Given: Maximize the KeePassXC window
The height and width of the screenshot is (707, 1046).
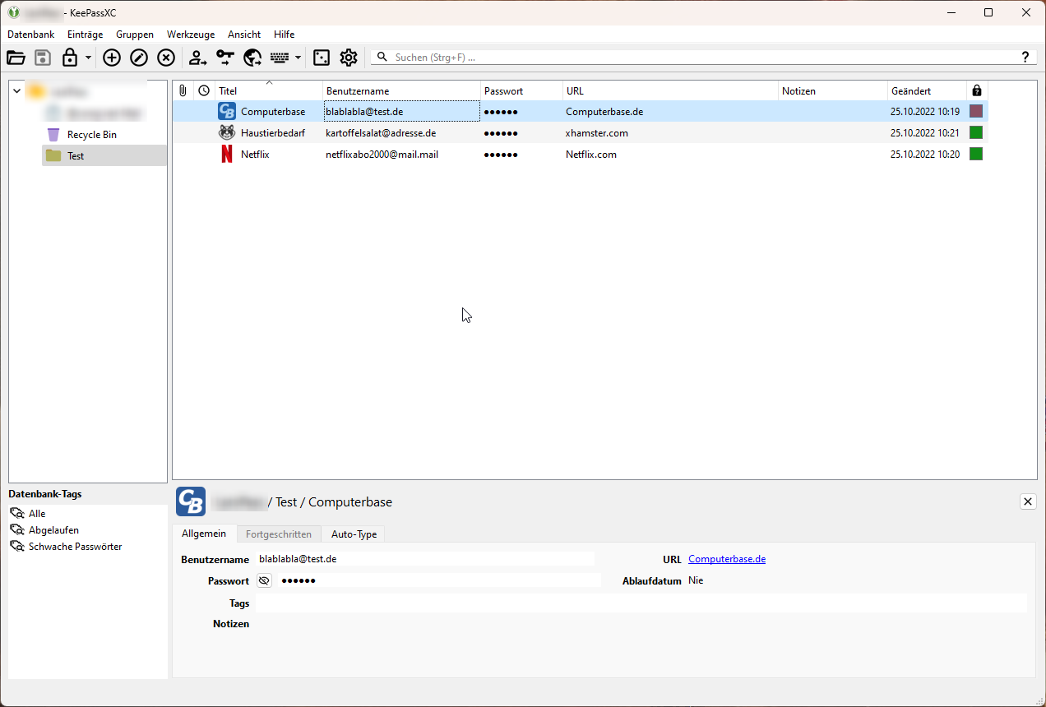Looking at the screenshot, I should (x=988, y=12).
